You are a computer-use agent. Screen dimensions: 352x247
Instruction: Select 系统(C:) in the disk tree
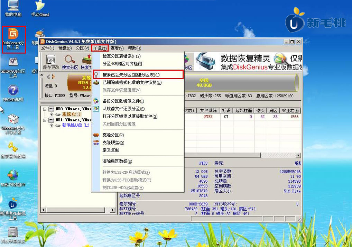[x=71, y=114]
